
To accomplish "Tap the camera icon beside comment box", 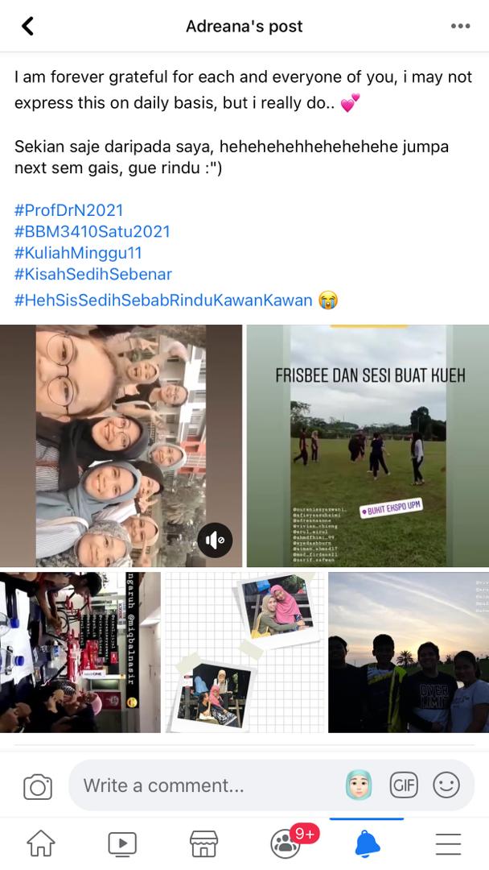I will click(38, 787).
